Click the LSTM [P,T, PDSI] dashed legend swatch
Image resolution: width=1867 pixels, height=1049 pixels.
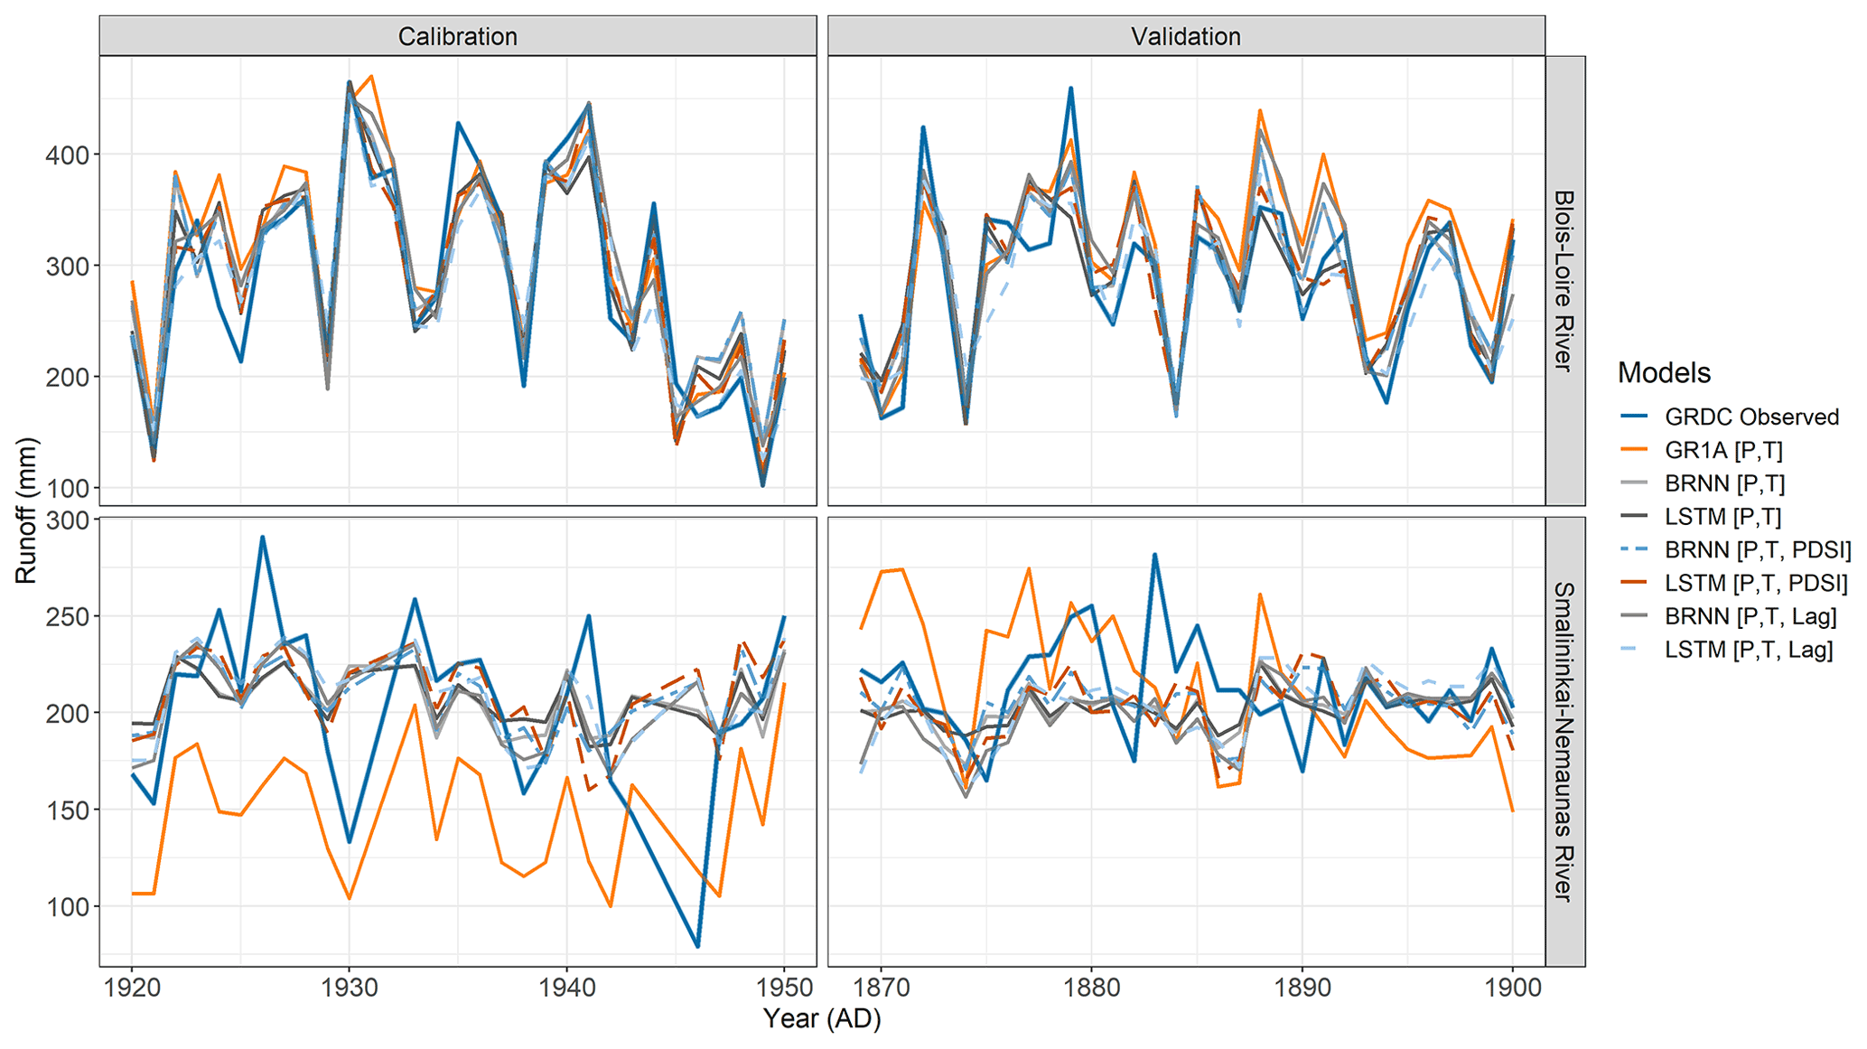[1635, 583]
